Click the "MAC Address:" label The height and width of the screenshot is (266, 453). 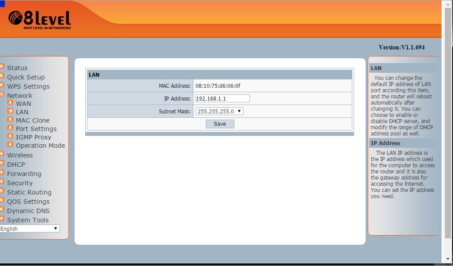tap(174, 86)
